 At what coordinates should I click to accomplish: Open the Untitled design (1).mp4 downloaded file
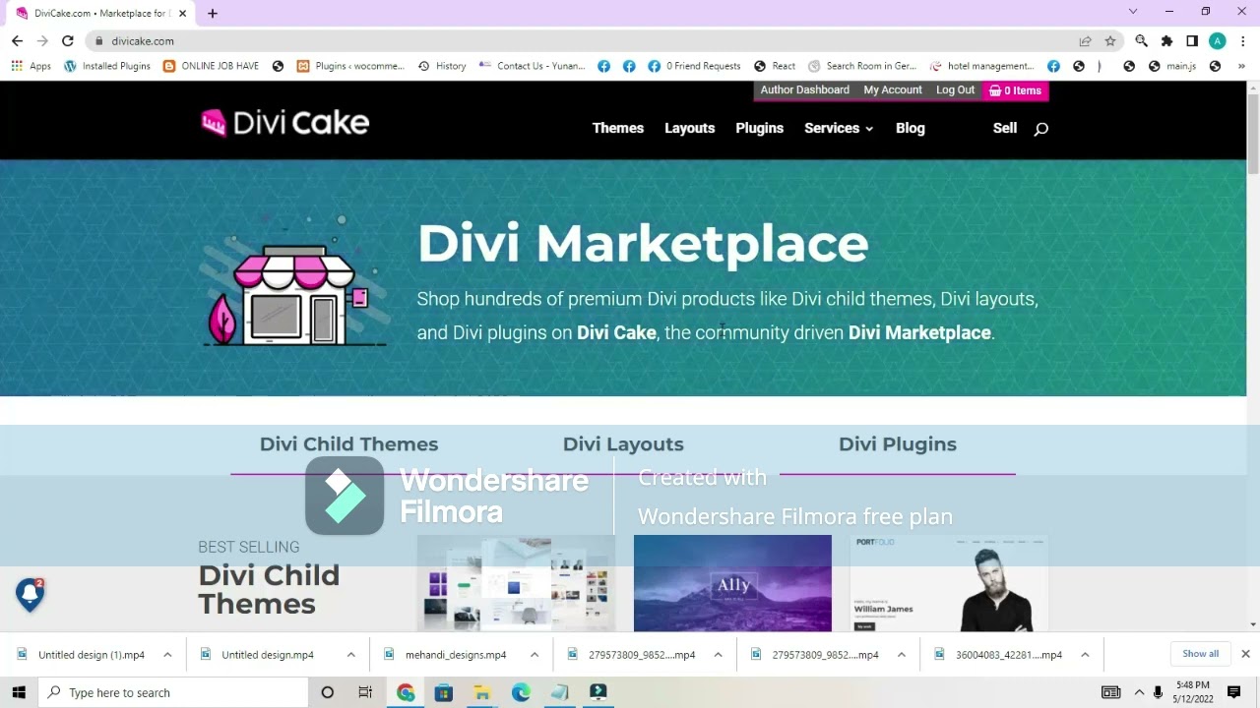(92, 655)
